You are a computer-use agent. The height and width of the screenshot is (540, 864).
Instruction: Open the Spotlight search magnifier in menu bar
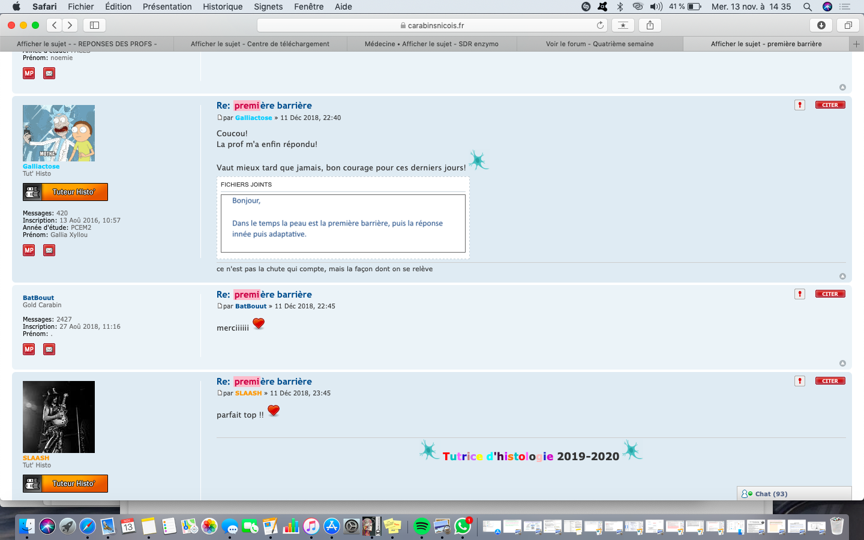point(808,7)
